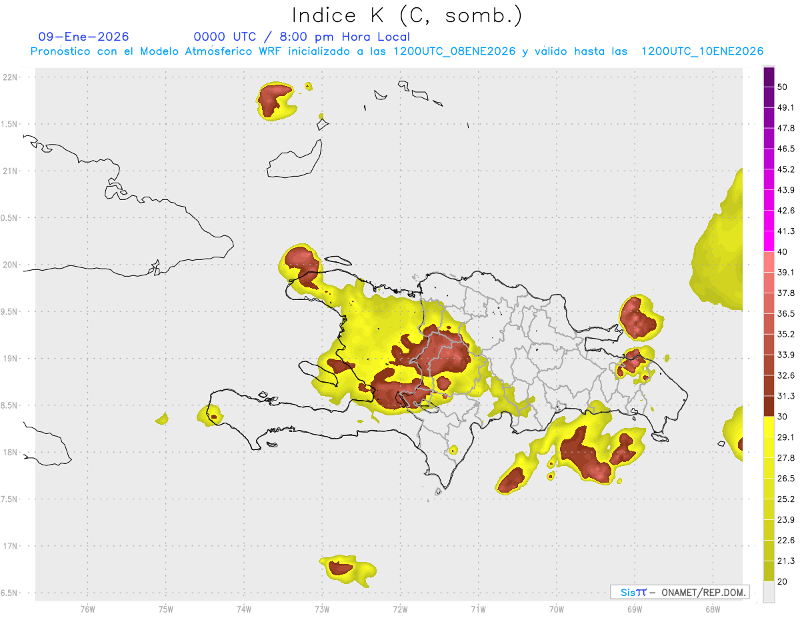Click the '76W' longitude label
This screenshot has width=800, height=618.
[87, 609]
